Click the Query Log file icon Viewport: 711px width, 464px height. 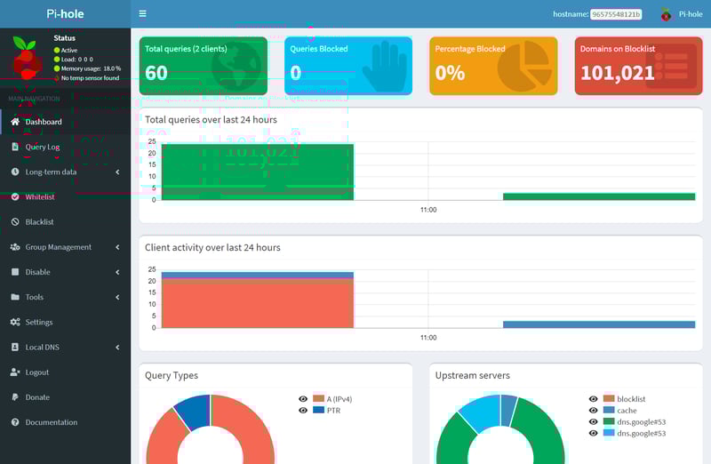pos(15,147)
